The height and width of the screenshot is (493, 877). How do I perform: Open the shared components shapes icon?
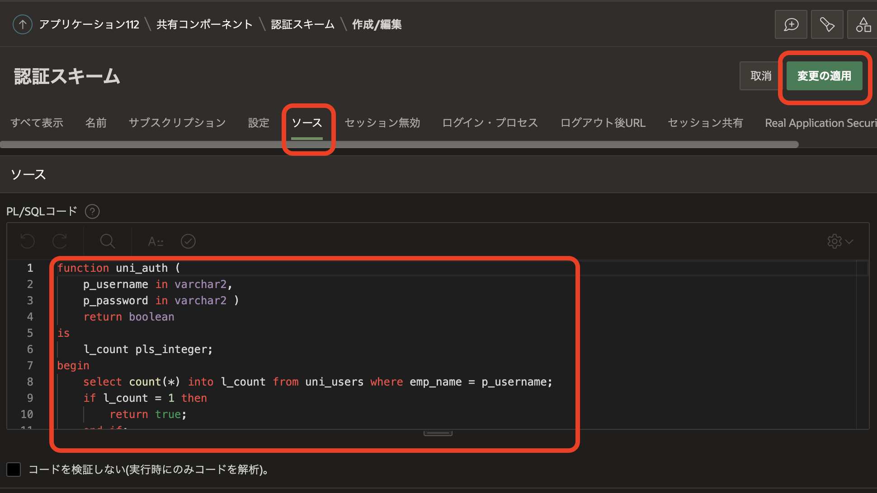coord(863,24)
